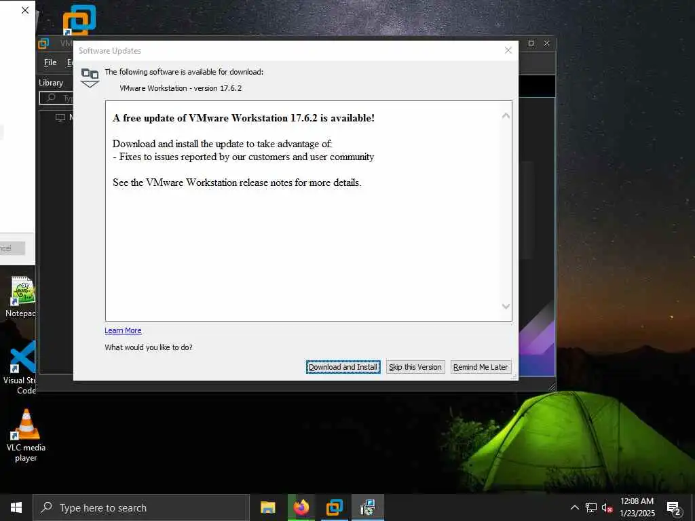The width and height of the screenshot is (695, 521).
Task: Close the partially hidden left window
Action: (25, 10)
